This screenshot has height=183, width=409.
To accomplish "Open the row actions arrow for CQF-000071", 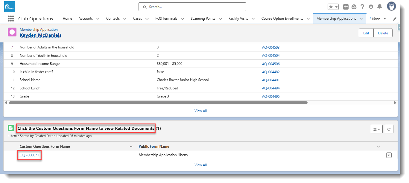I will (389, 155).
